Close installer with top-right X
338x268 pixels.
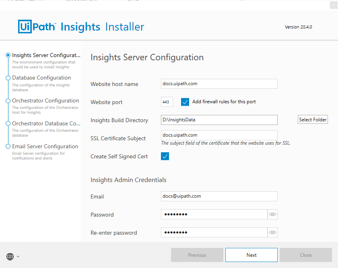point(334,5)
